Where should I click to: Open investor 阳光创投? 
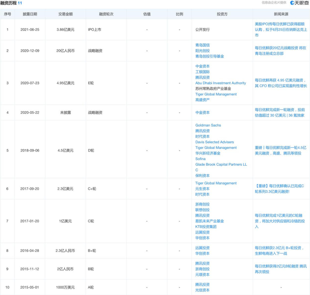[202, 50]
